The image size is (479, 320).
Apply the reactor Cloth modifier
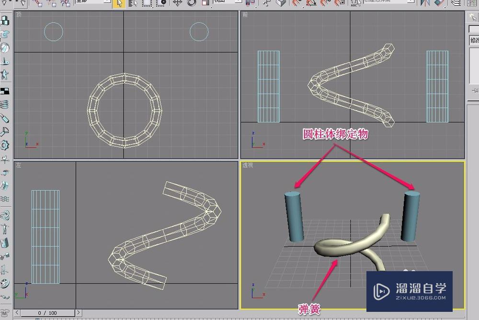tap(5, 313)
